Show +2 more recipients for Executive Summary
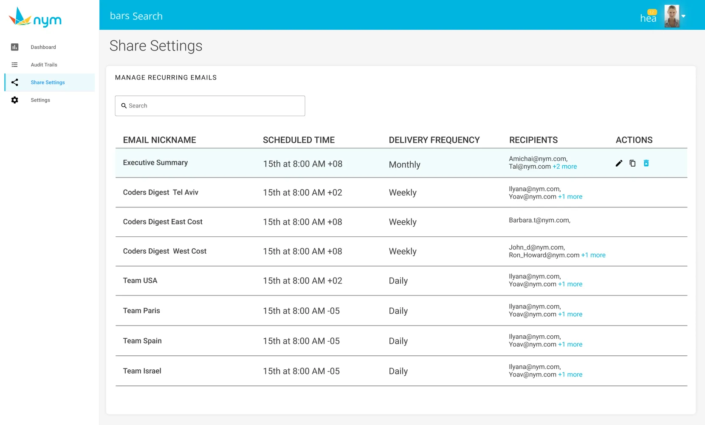Image resolution: width=705 pixels, height=425 pixels. point(565,167)
